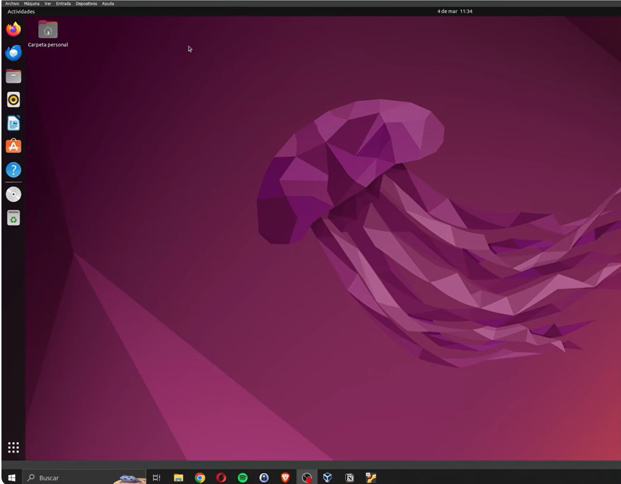This screenshot has height=484, width=621.
Task: Open the Carpeta personal desktop folder
Action: (x=48, y=31)
